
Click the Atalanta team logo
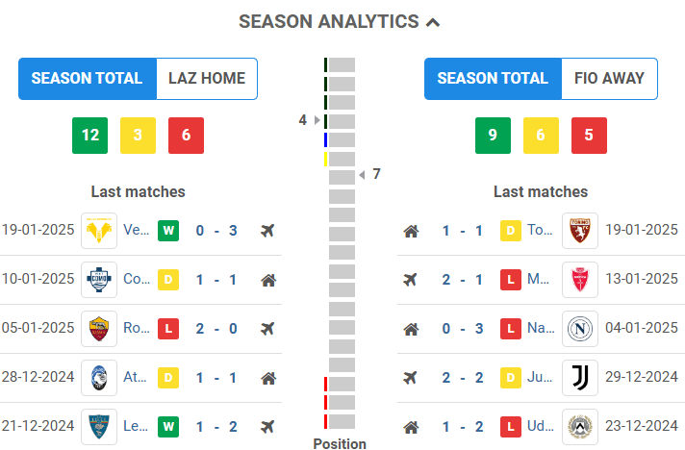click(x=100, y=378)
